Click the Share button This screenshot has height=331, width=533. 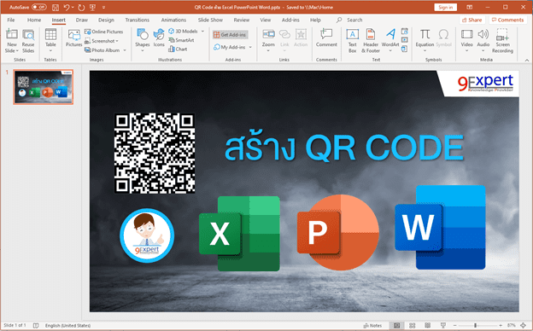(x=471, y=20)
